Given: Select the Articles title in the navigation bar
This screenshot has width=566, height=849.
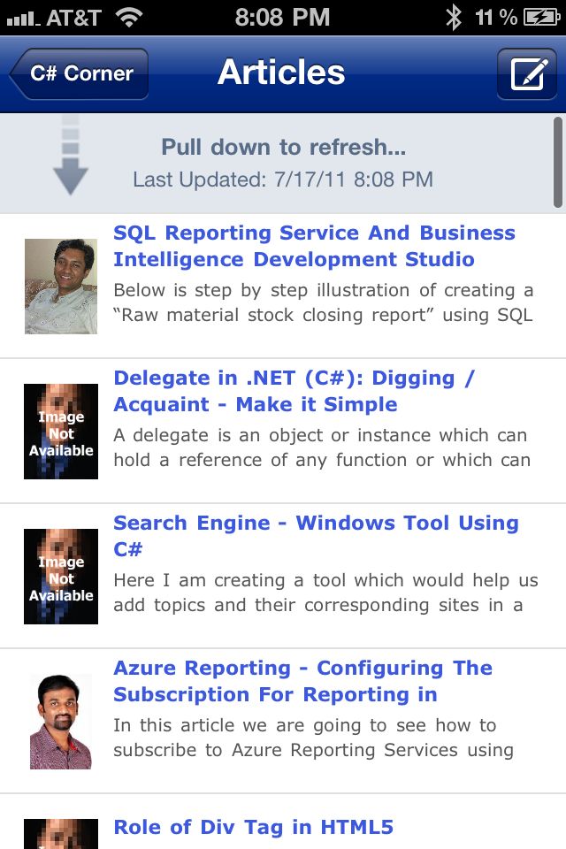Looking at the screenshot, I should point(281,73).
